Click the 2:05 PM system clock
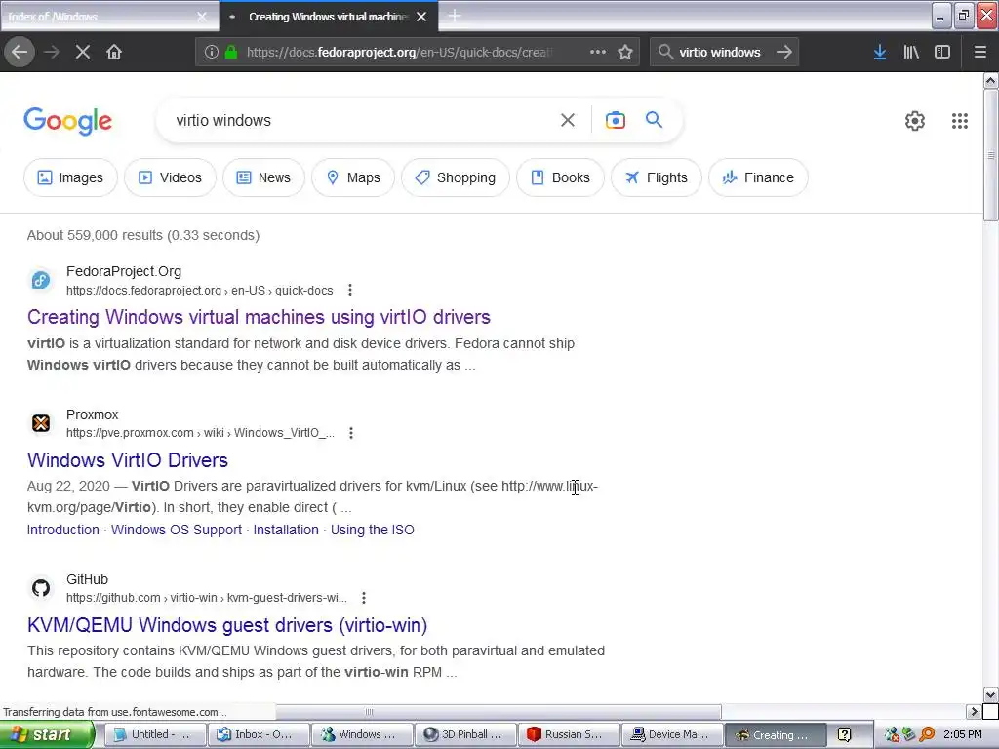 (x=962, y=734)
